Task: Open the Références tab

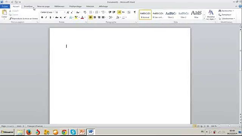Action: [59, 6]
